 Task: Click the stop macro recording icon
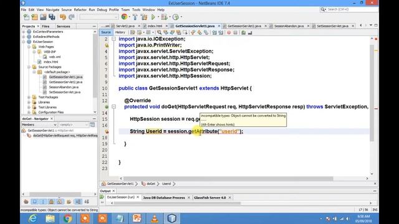coord(236,32)
